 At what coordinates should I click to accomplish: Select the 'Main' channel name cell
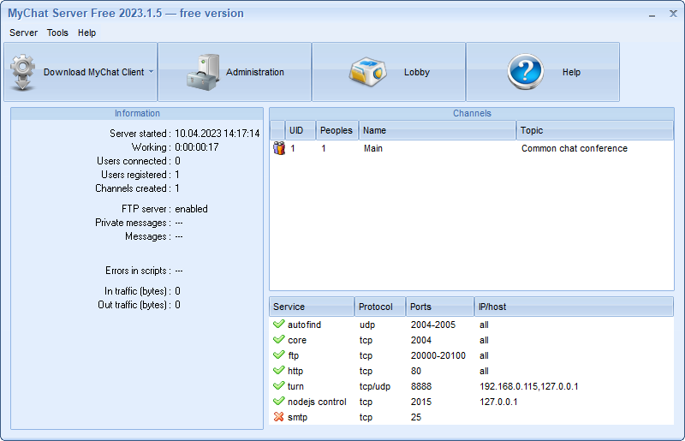pyautogui.click(x=373, y=149)
